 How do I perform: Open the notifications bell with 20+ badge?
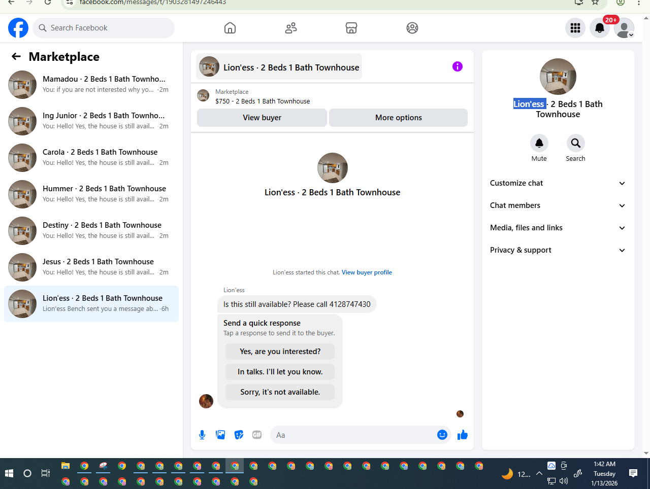pos(600,28)
